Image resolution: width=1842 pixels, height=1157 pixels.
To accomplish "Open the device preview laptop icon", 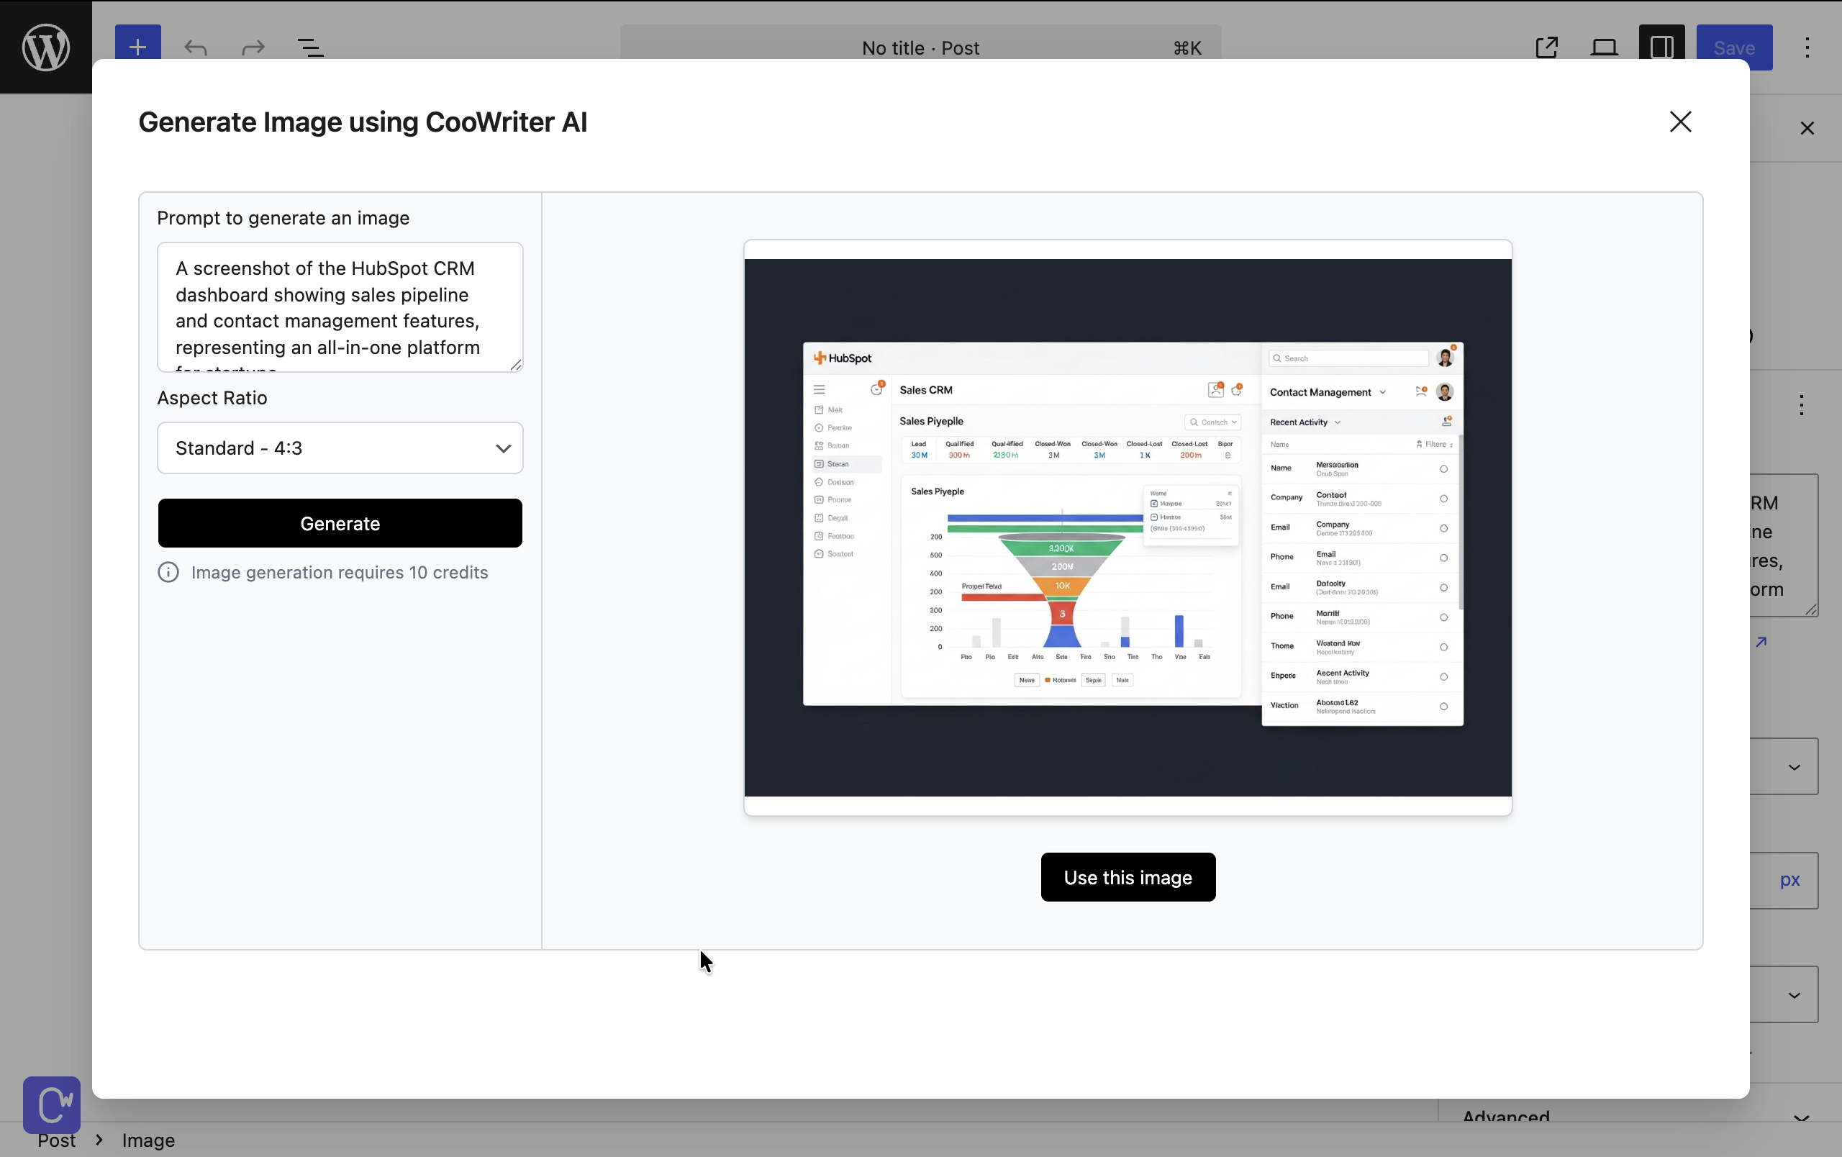I will 1604,47.
